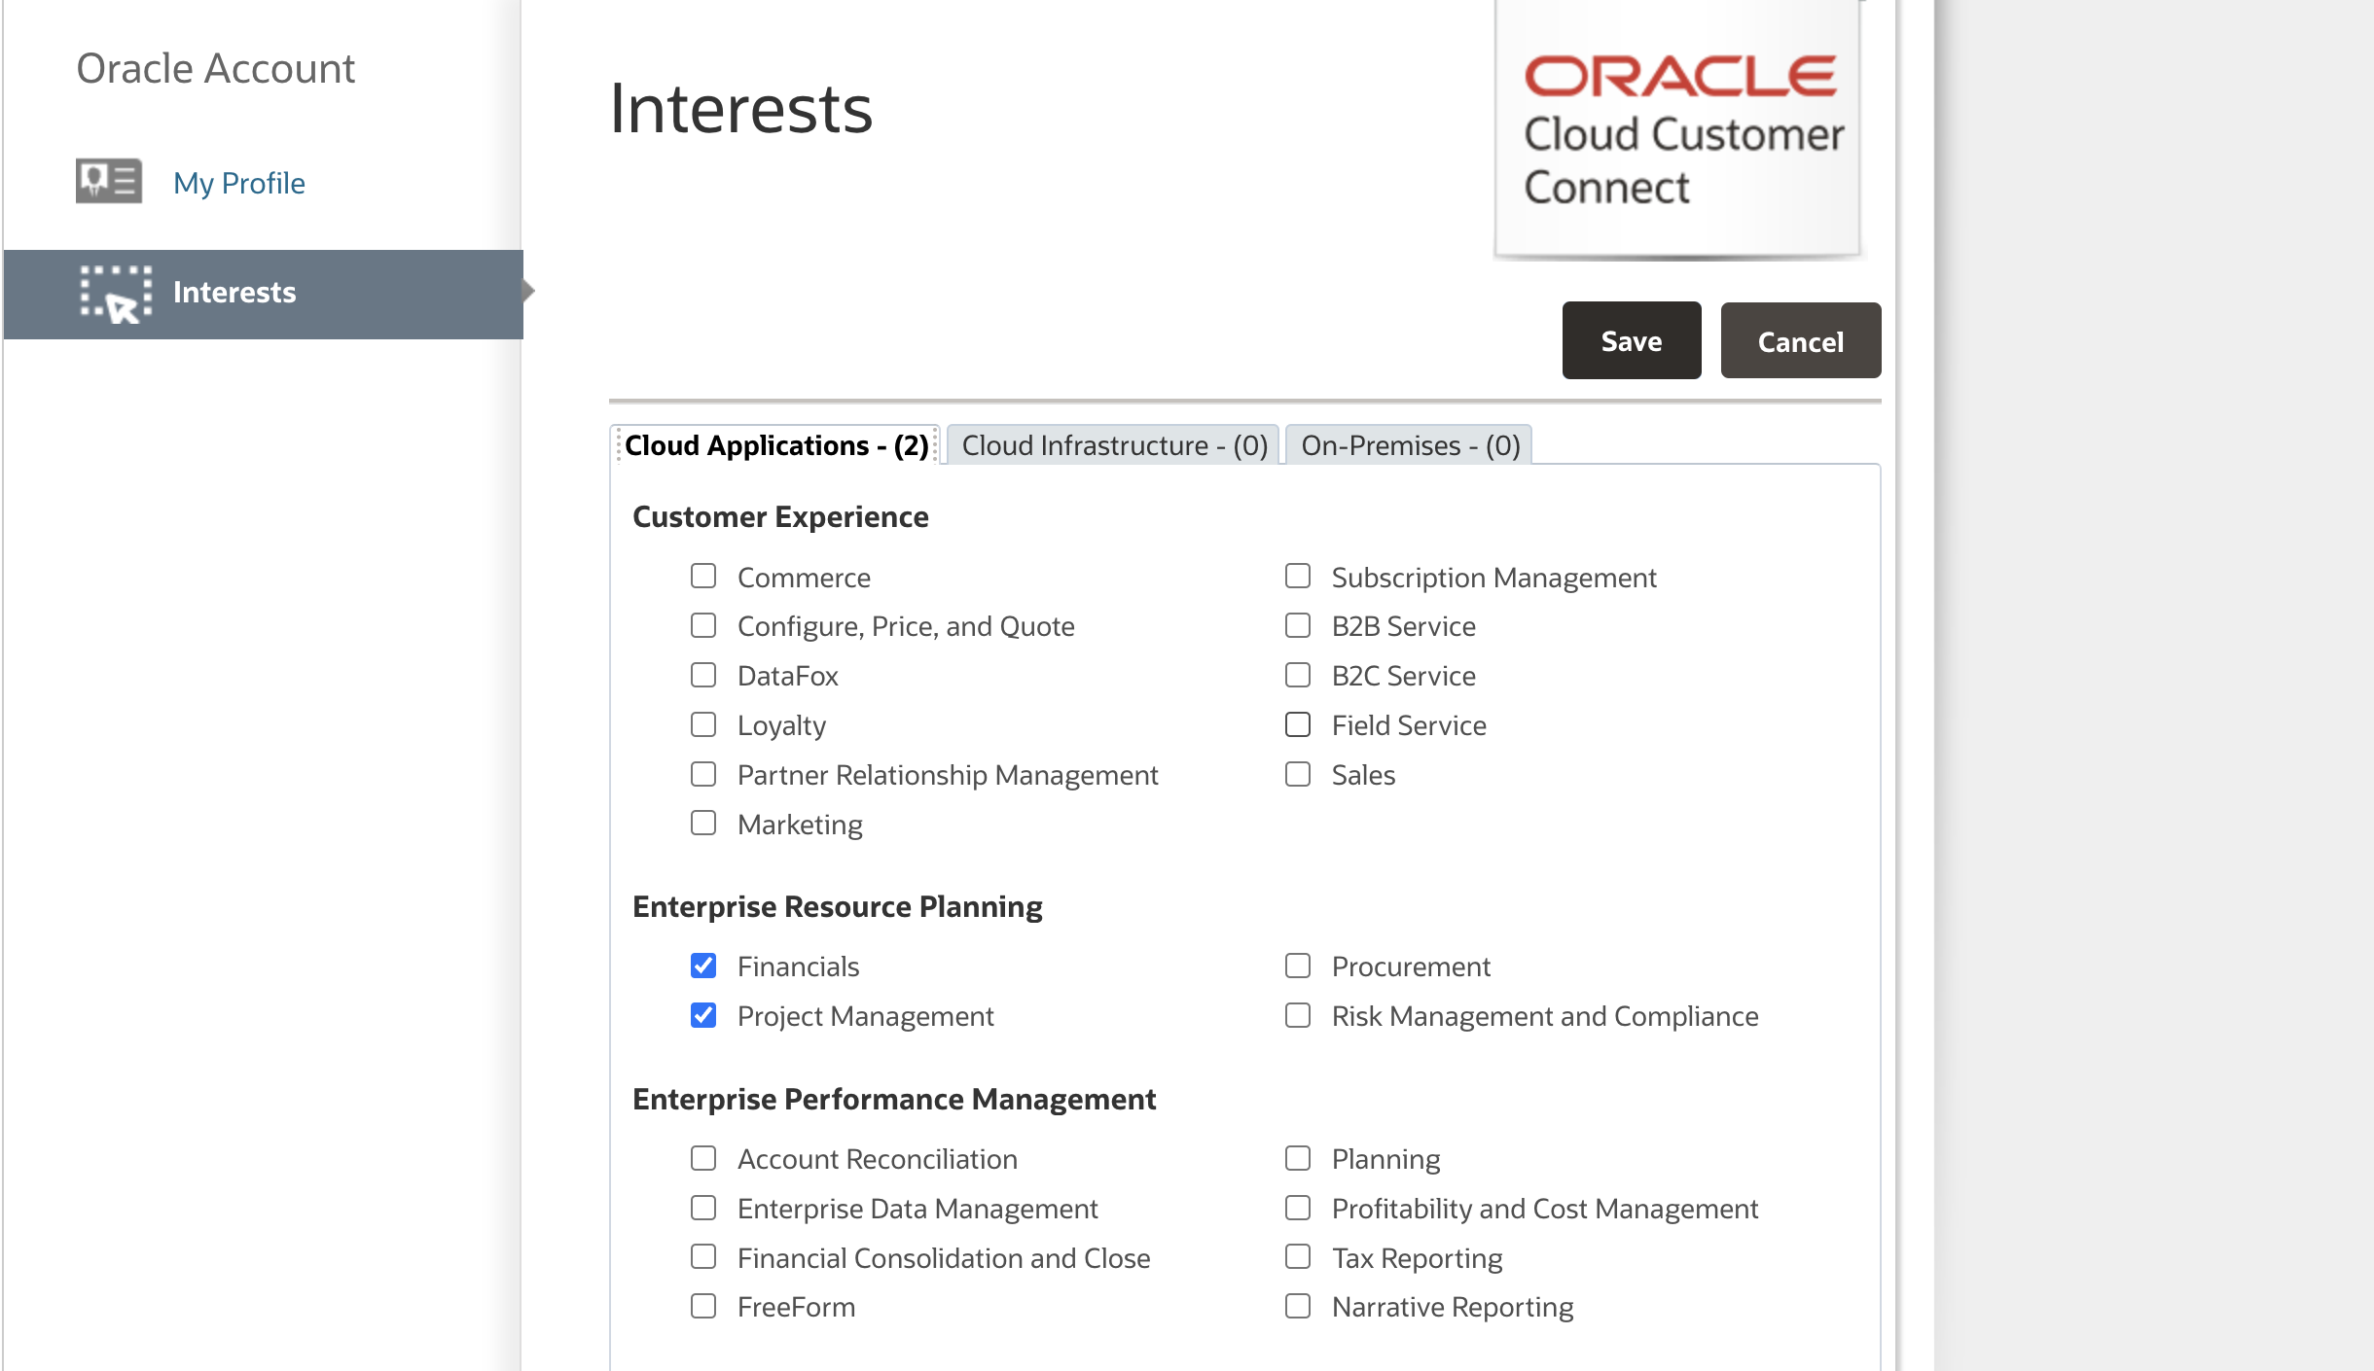The image size is (2374, 1371).
Task: Click the Enterprise Resource Planning heading
Action: [837, 906]
